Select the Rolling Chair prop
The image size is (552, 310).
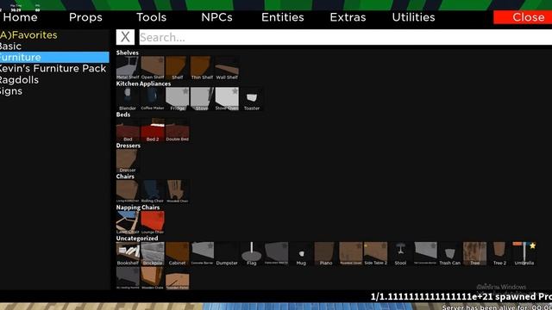[x=153, y=192]
